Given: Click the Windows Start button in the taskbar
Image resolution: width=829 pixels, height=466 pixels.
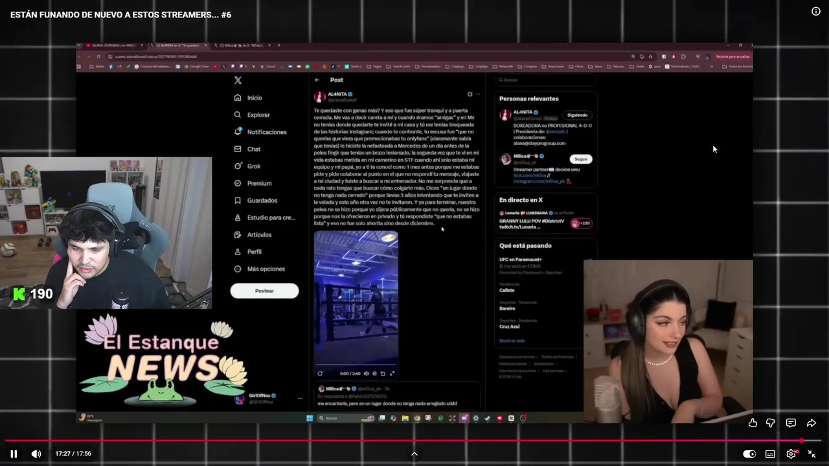Looking at the screenshot, I should 310,418.
